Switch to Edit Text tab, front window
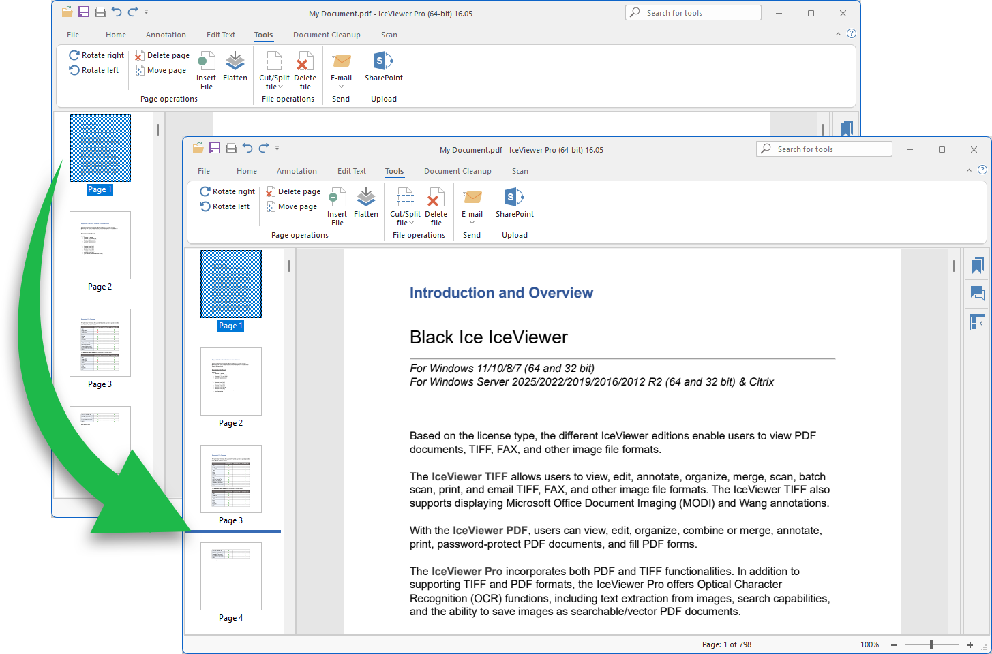Screen dimensions: 992x654 (x=352, y=171)
